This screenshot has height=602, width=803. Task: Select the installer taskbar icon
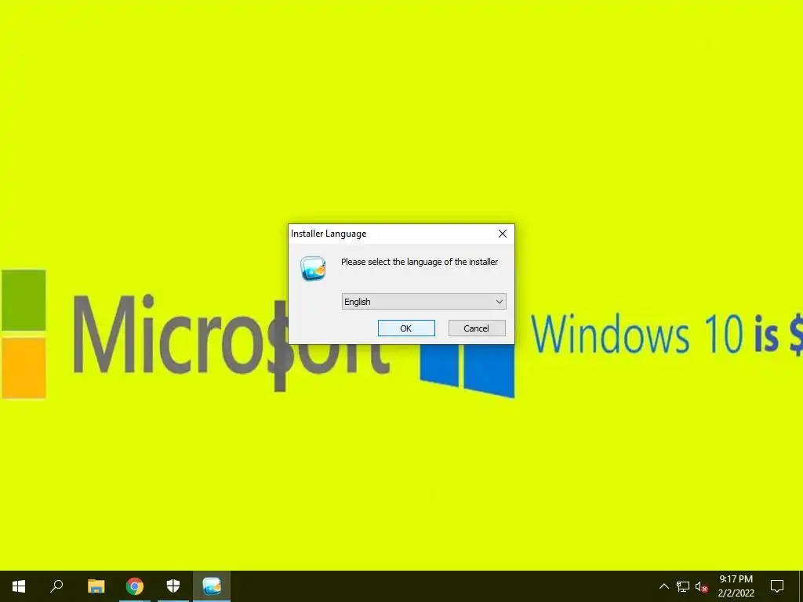point(212,586)
